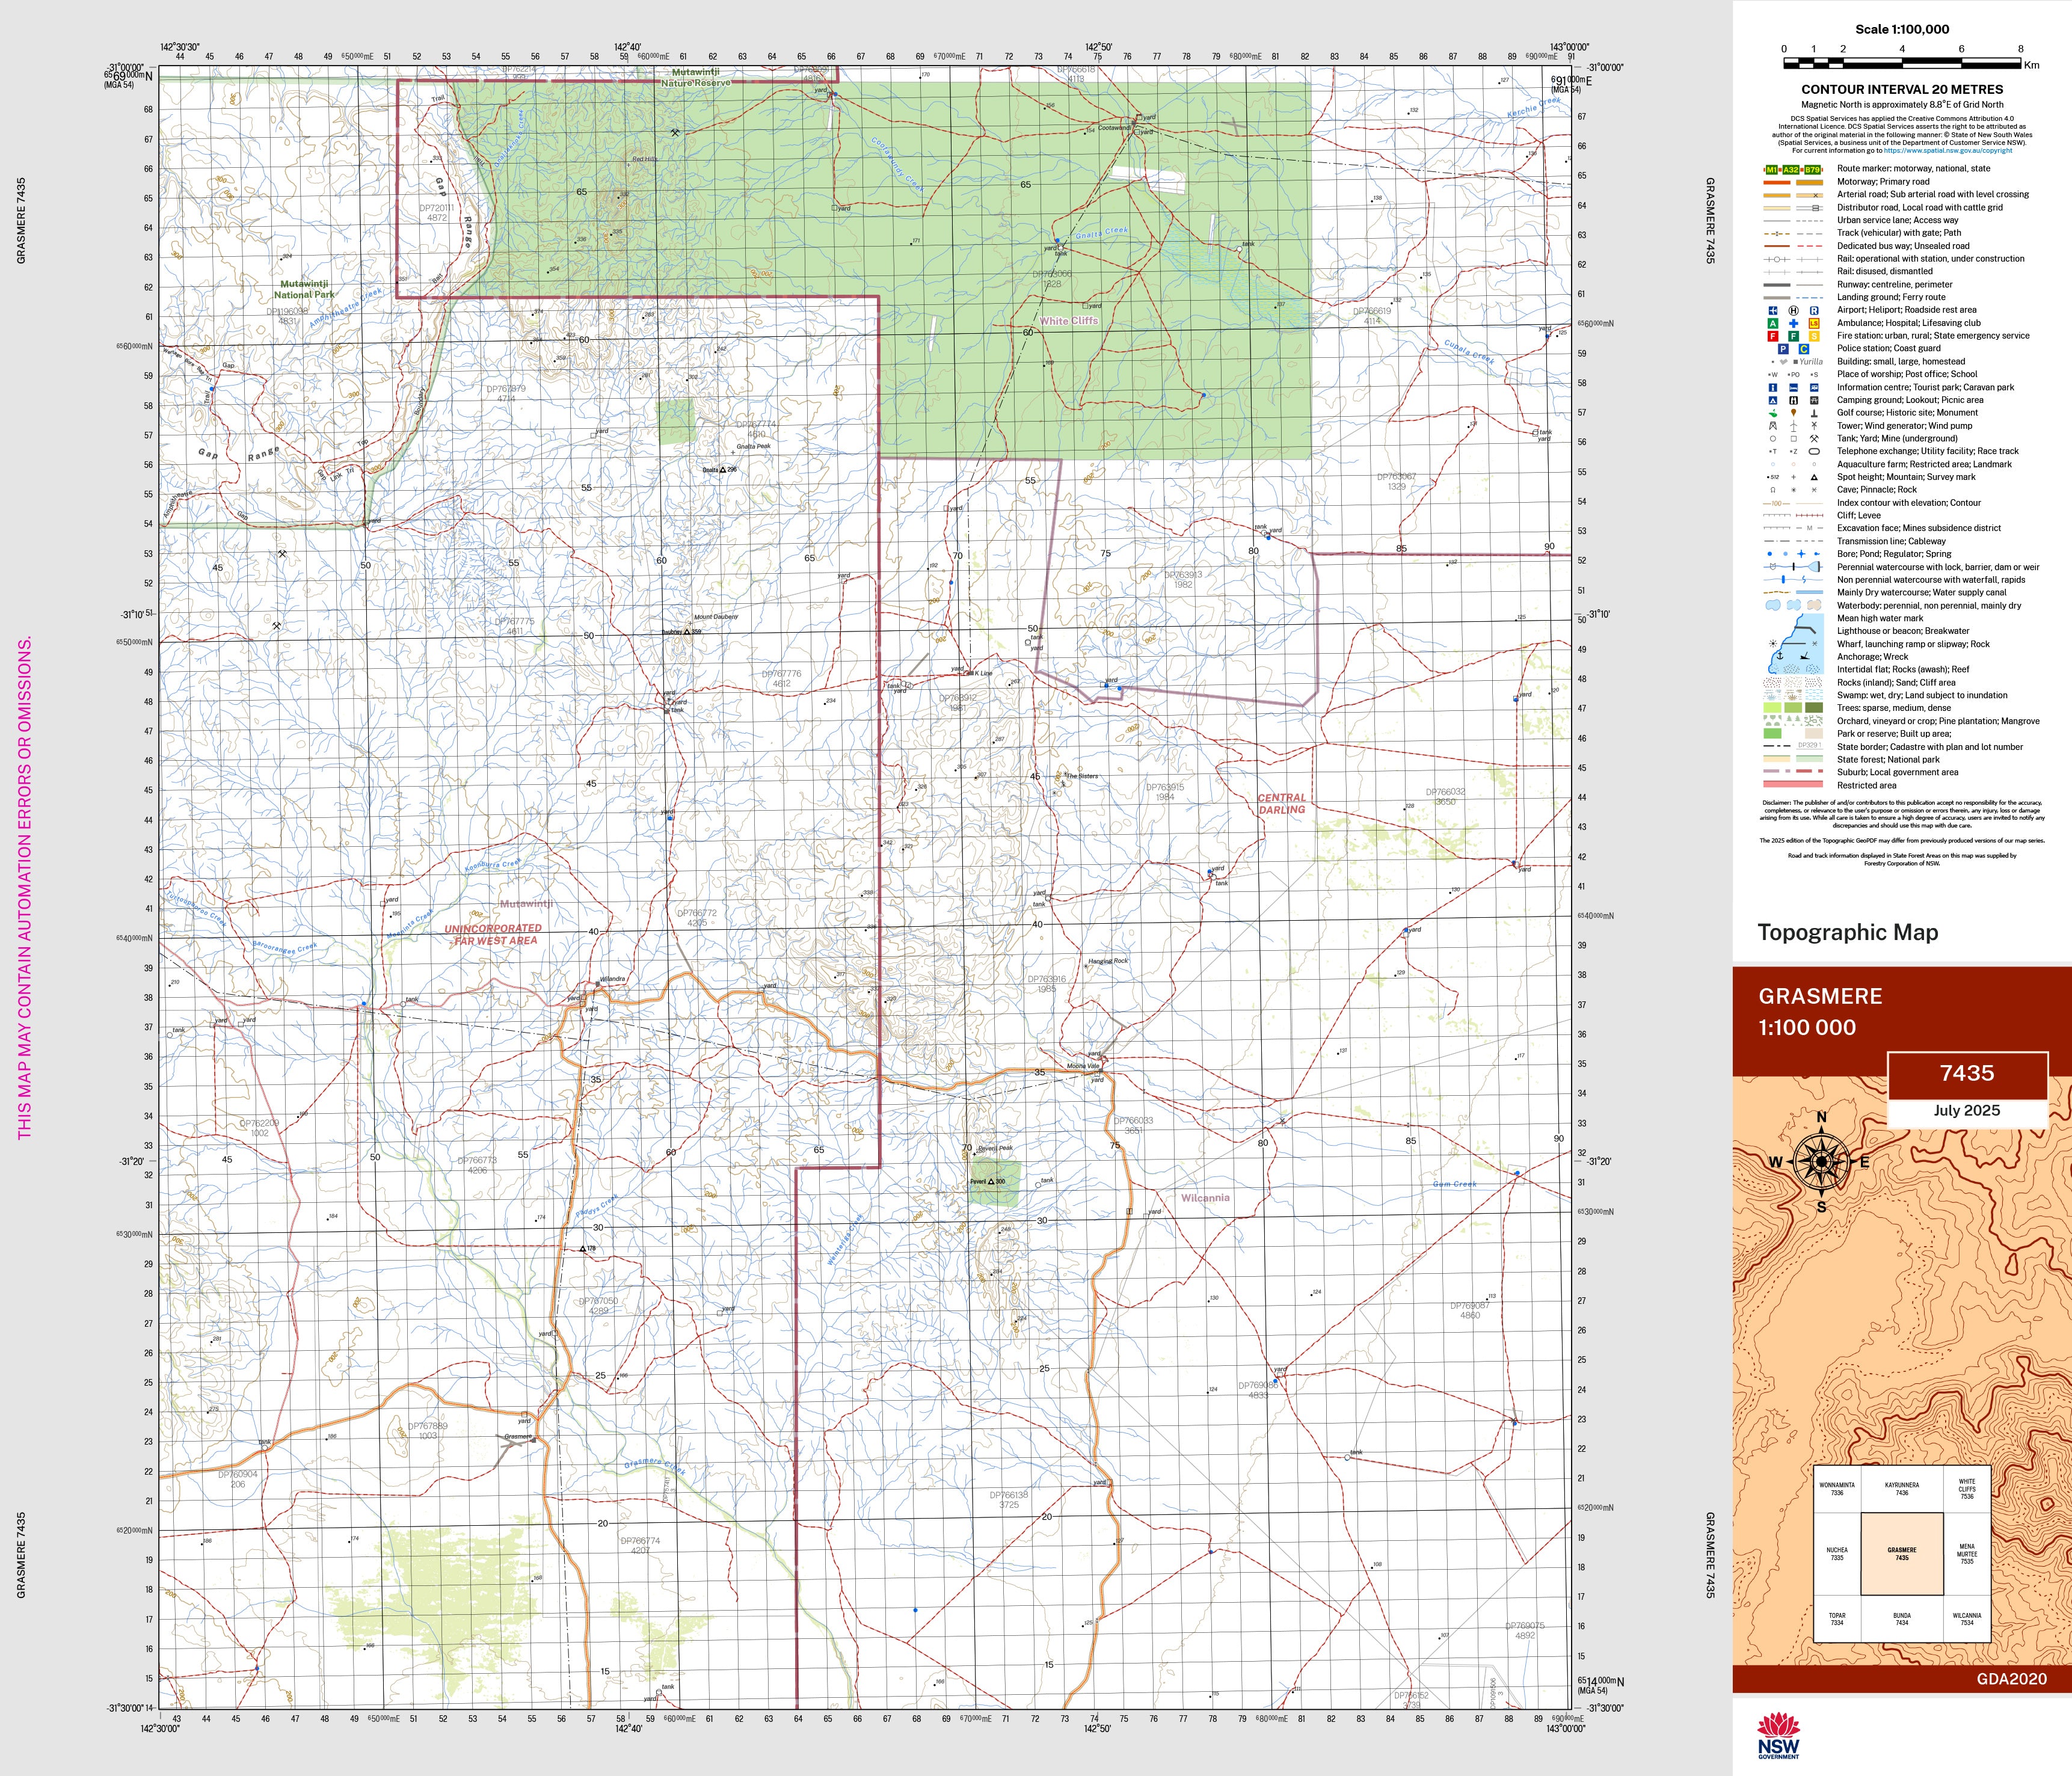This screenshot has width=2072, height=1776.
Task: Click the M1 motorway route marker
Action: (1771, 170)
